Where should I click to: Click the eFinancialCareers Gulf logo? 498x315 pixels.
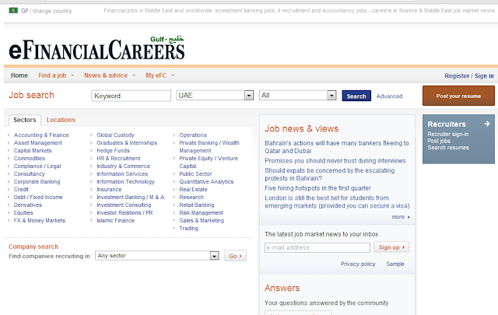click(96, 48)
